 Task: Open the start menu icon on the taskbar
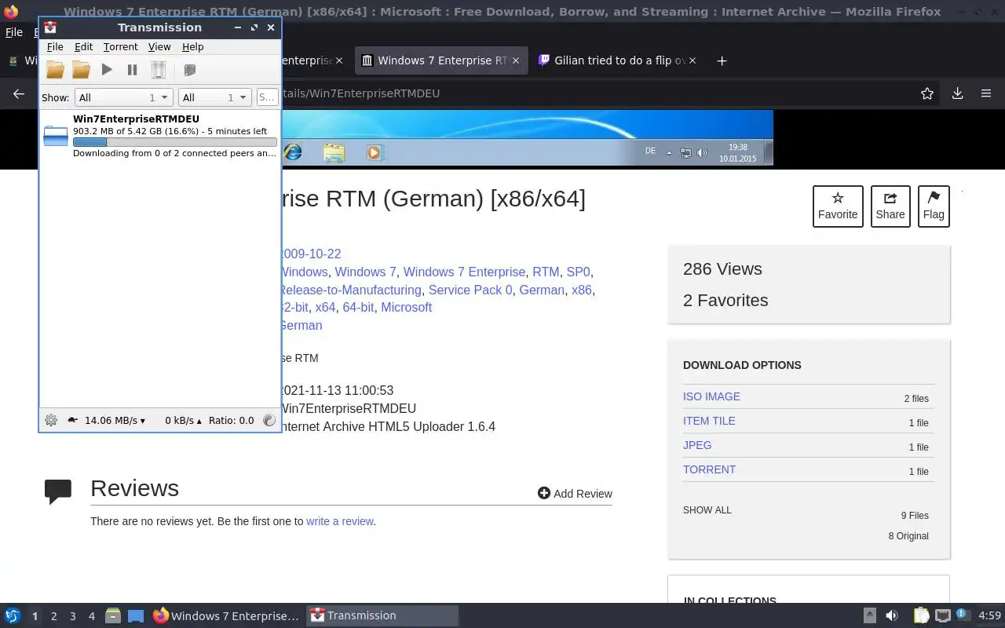[x=12, y=616]
